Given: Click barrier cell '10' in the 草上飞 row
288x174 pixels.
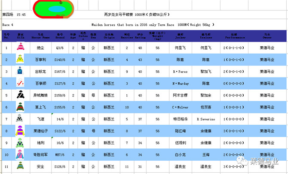Looking at the screenshot, I should pos(127,107).
